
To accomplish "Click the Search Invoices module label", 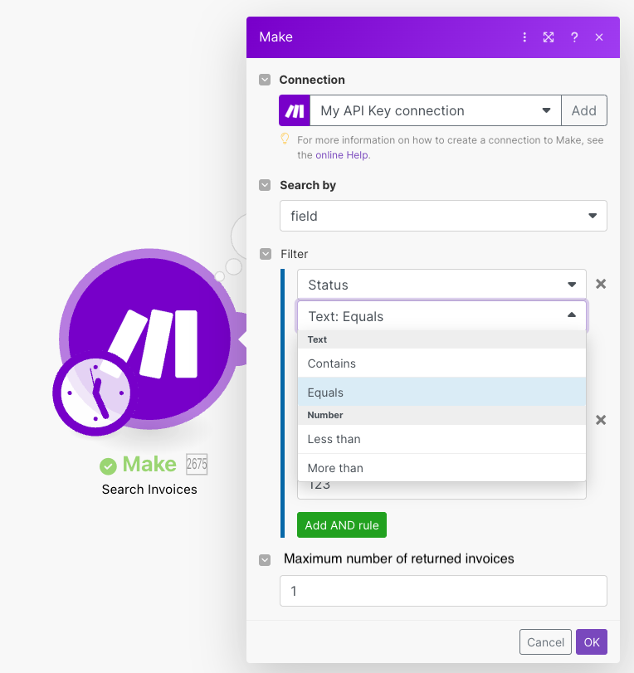I will (149, 490).
